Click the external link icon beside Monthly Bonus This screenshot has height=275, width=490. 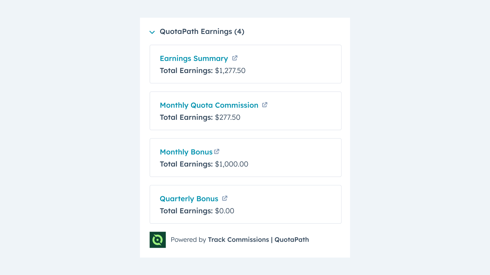[217, 151]
